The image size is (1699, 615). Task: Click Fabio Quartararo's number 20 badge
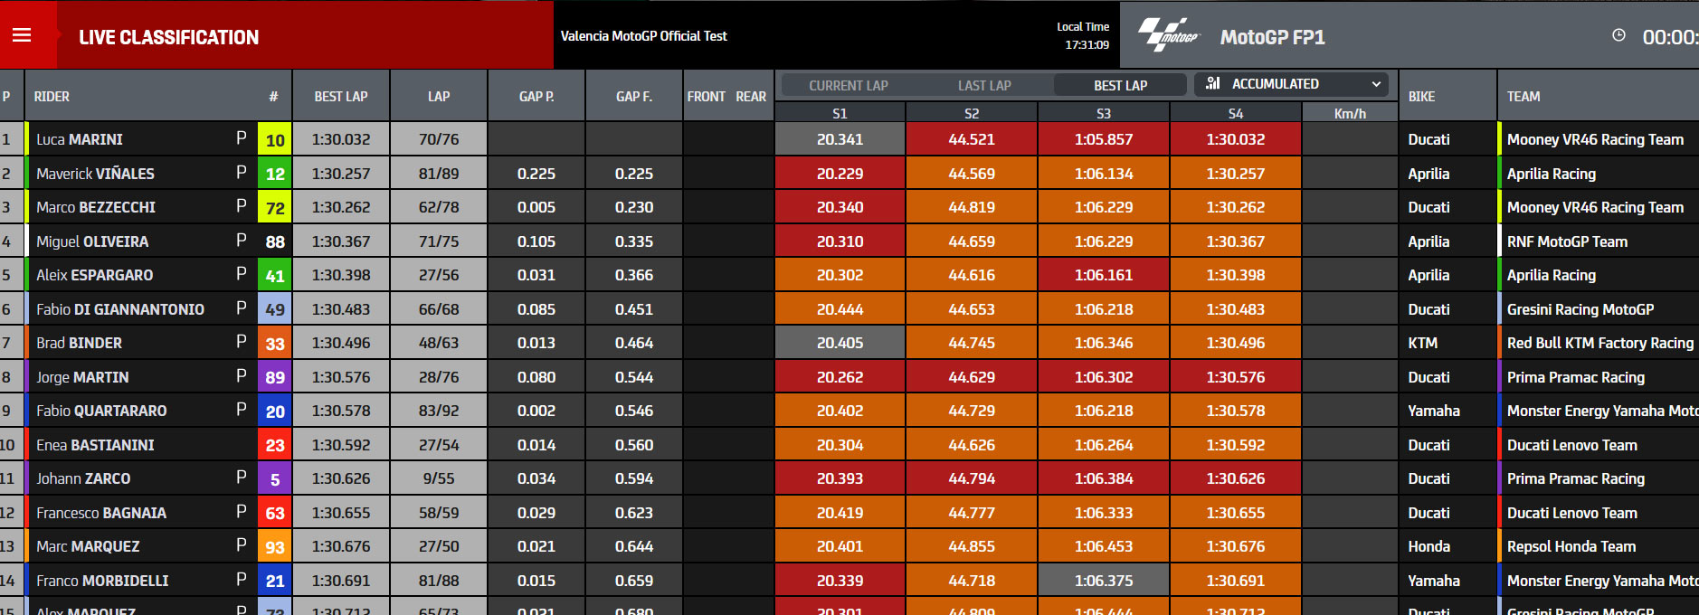[x=275, y=412]
